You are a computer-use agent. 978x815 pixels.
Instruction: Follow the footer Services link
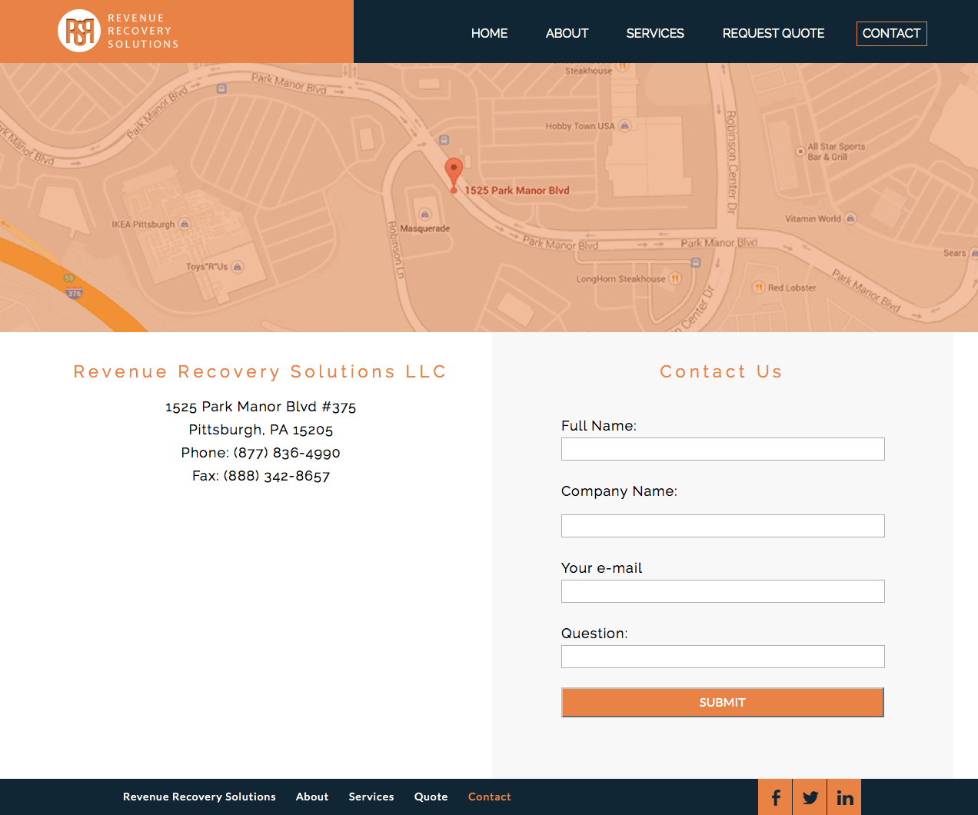[371, 797]
